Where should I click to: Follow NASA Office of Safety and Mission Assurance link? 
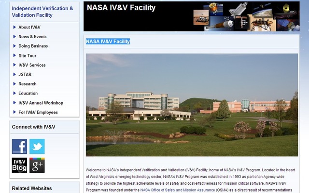coord(177,190)
